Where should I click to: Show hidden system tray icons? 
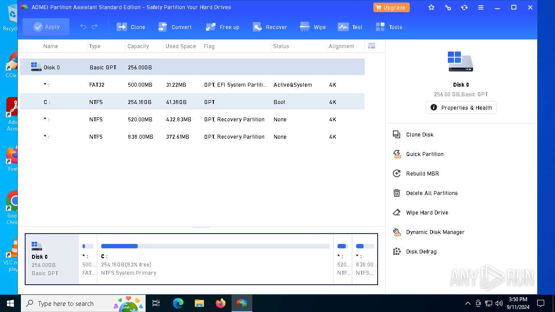point(467,303)
